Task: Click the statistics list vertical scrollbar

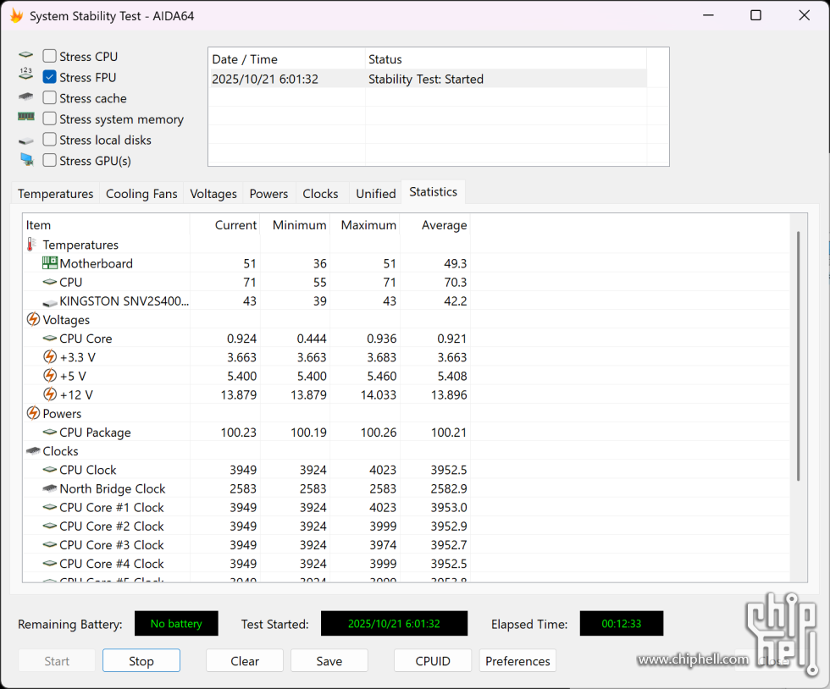Action: (x=797, y=356)
